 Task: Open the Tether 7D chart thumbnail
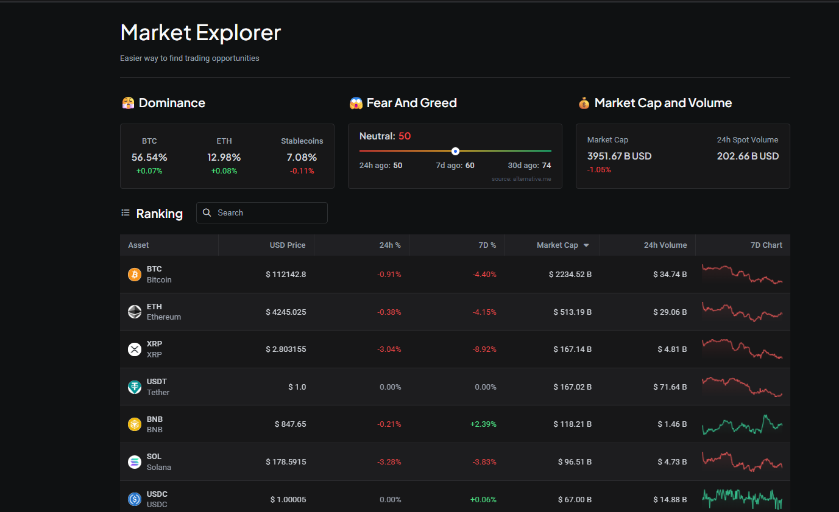742,387
